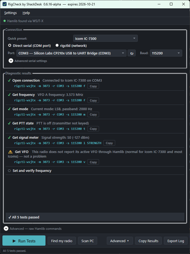This screenshot has height=254, width=190.
Task: Click 'PTT is off (transmitter not keyed)' text
Action: 63,123
